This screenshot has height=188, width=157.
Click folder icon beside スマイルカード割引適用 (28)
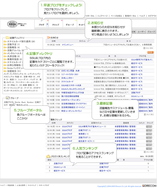pyautogui.click(x=5, y=42)
